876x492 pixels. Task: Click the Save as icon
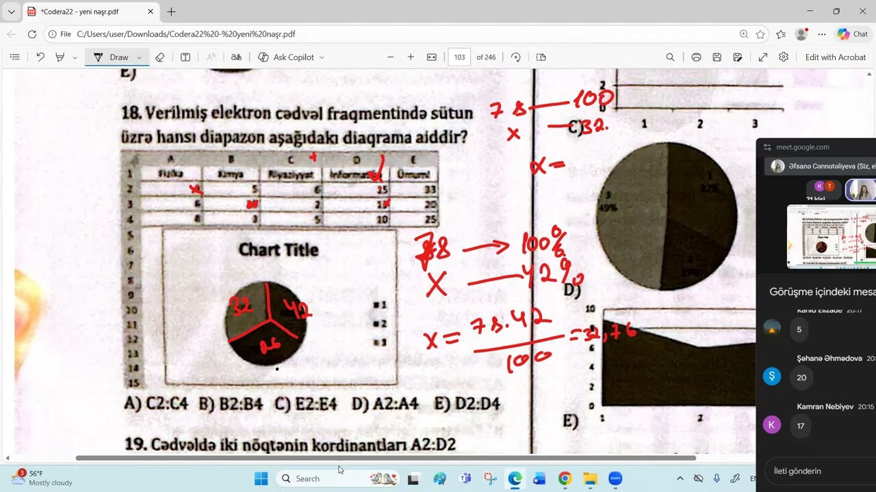coord(737,57)
